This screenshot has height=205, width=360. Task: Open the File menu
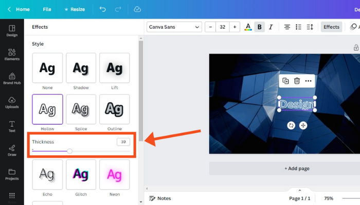click(47, 9)
